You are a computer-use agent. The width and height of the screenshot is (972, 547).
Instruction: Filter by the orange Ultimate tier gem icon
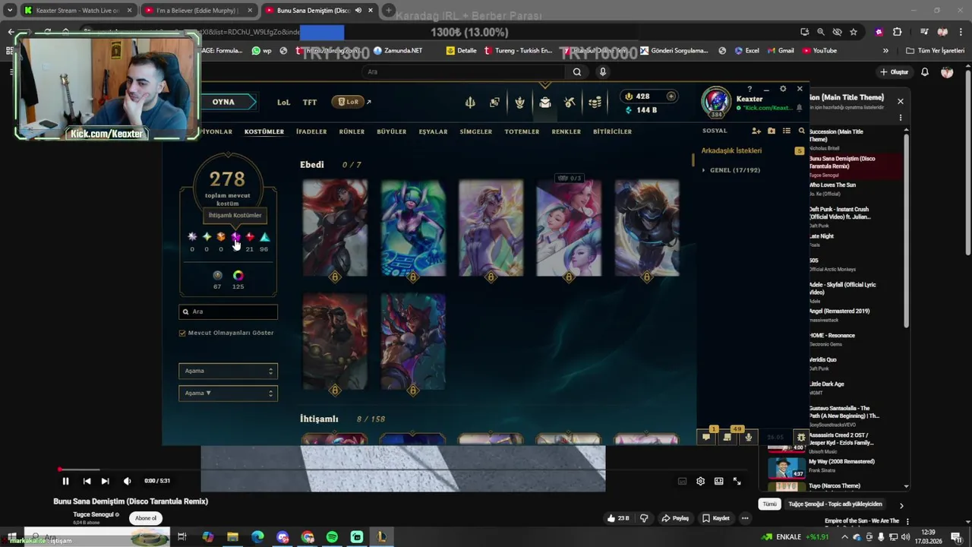point(221,237)
